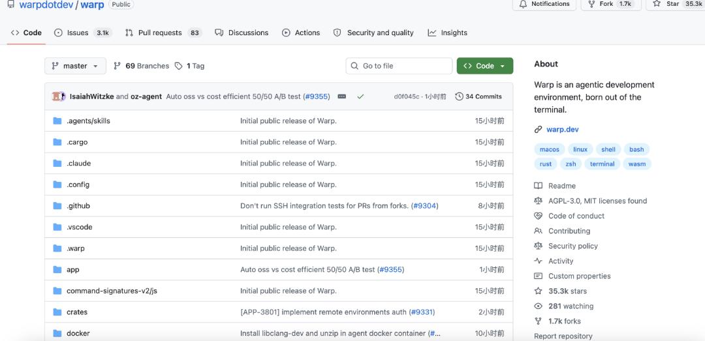The image size is (705, 341).
Task: Open the crates folder icon
Action: pos(57,312)
